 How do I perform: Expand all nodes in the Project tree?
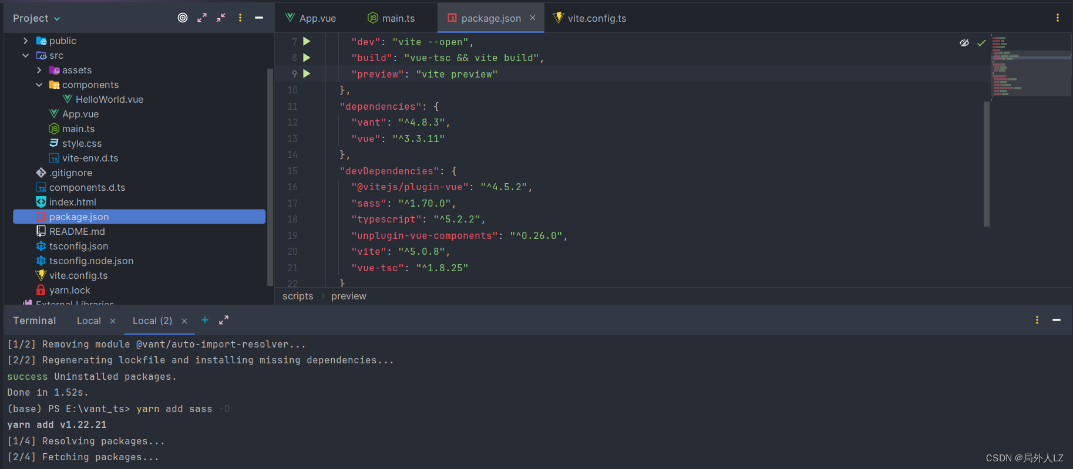(202, 18)
